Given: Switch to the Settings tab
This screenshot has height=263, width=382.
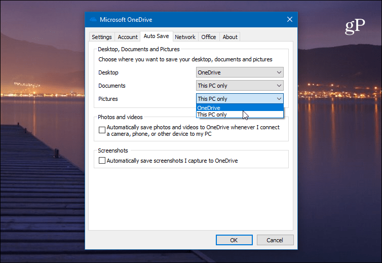Looking at the screenshot, I should tap(102, 37).
